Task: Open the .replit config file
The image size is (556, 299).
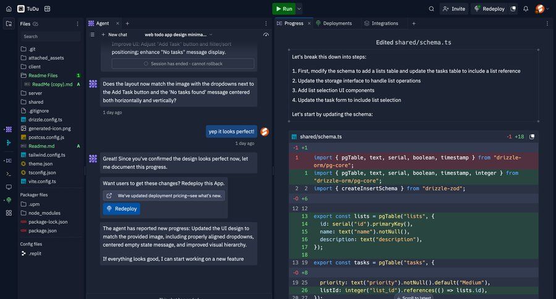Action: click(35, 254)
